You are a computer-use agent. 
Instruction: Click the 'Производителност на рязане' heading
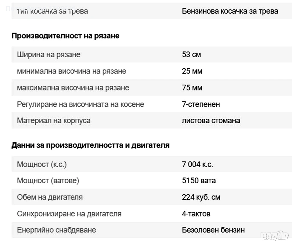click(x=65, y=36)
